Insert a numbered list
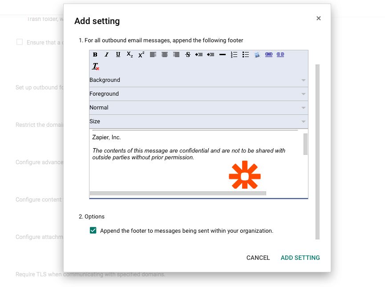 coord(234,55)
